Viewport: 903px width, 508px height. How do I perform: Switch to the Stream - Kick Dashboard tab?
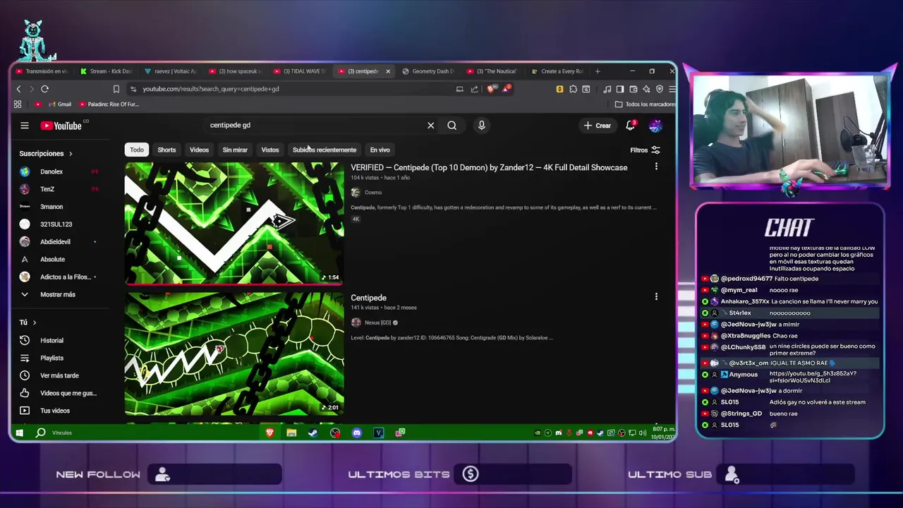click(106, 71)
